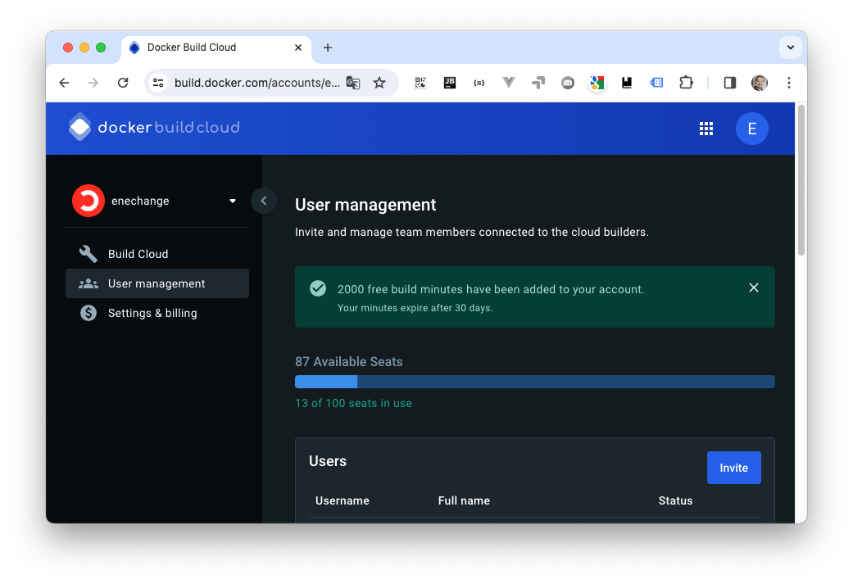Click the black bookmark extension icon
Screen dimensions: 853x584
coord(627,83)
